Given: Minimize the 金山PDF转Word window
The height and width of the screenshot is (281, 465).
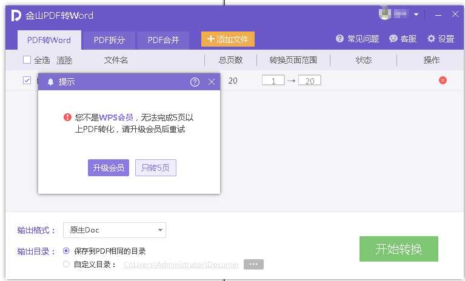Looking at the screenshot, I should point(438,15).
